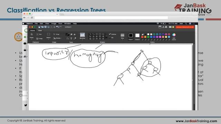
Task: Pick the rectangle shape
Action: point(97,34)
